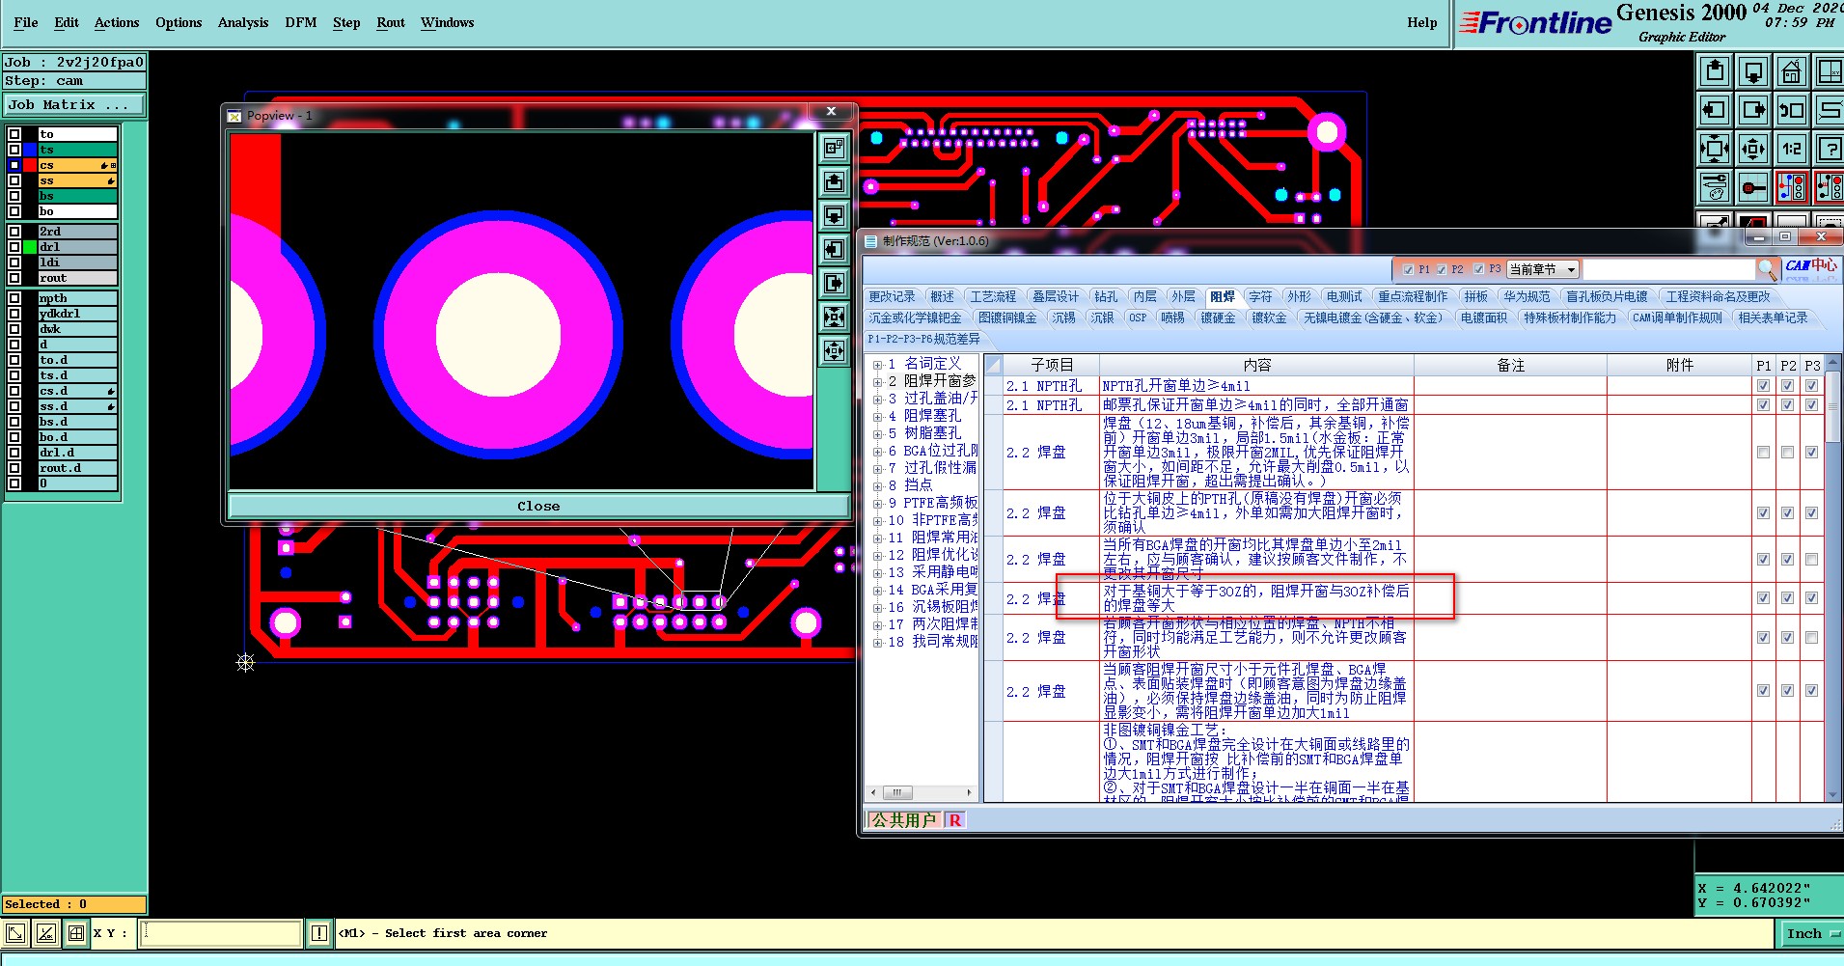The width and height of the screenshot is (1844, 966).
Task: Click the pan-left icon in Popview toolbar
Action: (x=834, y=249)
